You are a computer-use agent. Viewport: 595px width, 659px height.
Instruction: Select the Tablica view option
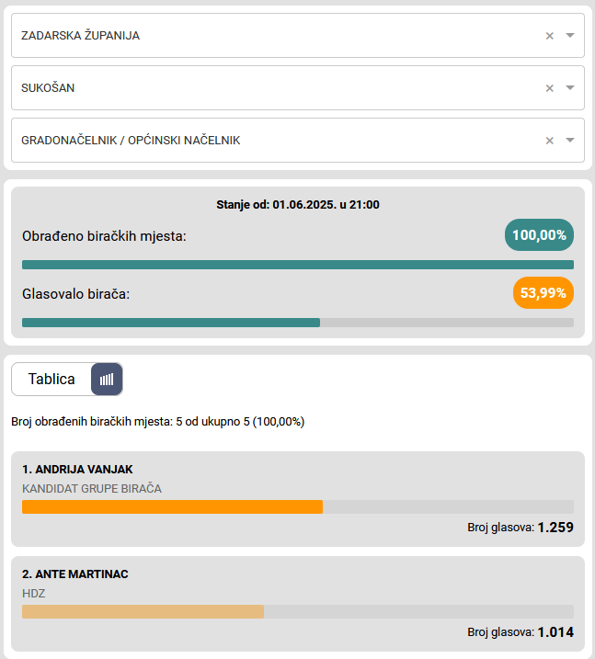[51, 379]
